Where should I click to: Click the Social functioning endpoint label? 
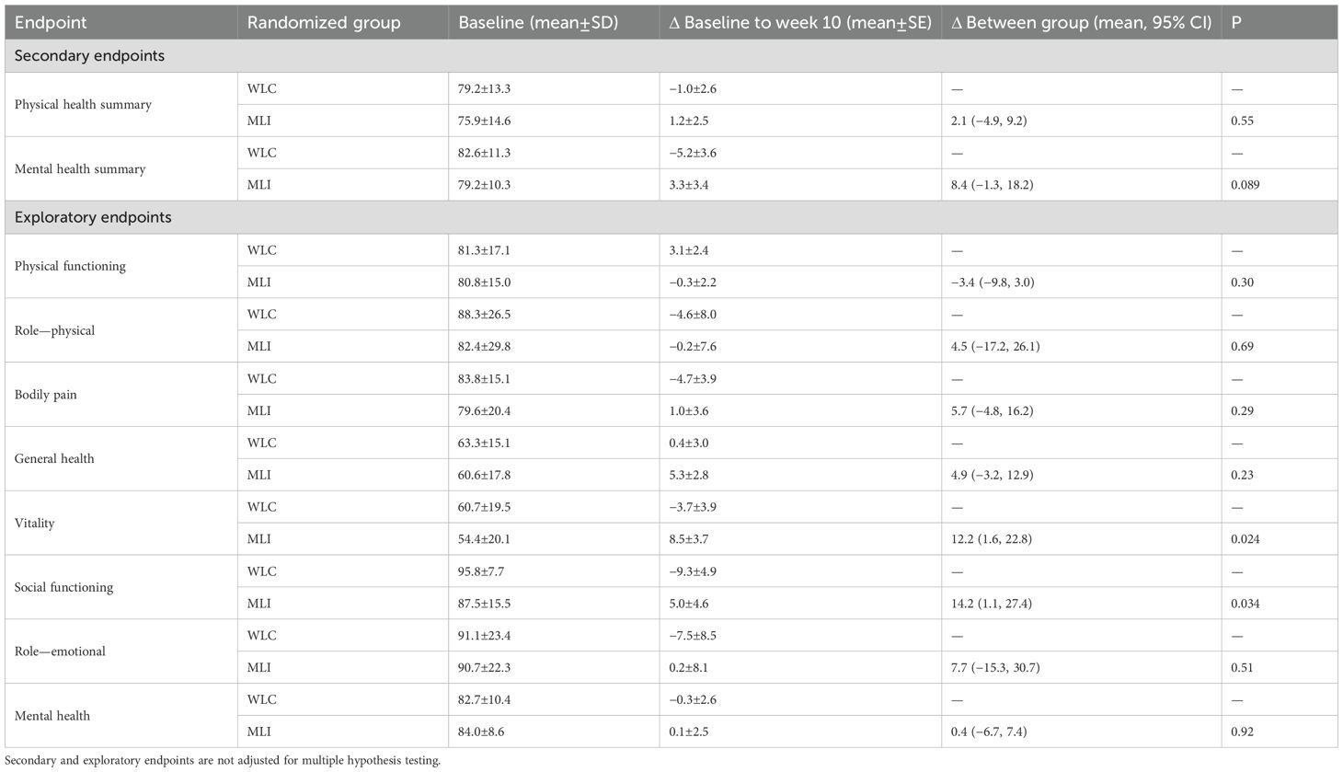[63, 587]
